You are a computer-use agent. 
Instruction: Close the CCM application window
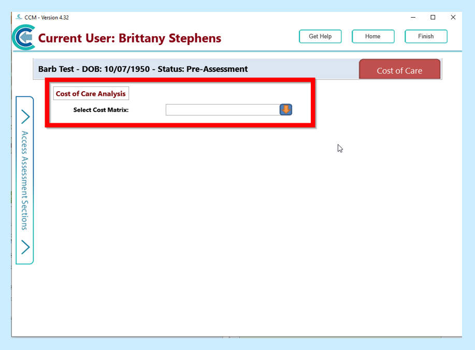(x=453, y=17)
